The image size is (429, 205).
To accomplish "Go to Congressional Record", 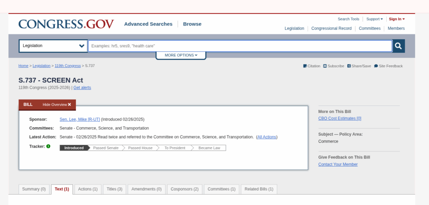I will point(331,28).
